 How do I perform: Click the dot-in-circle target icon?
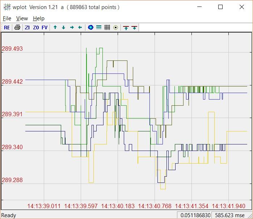[x=115, y=28]
